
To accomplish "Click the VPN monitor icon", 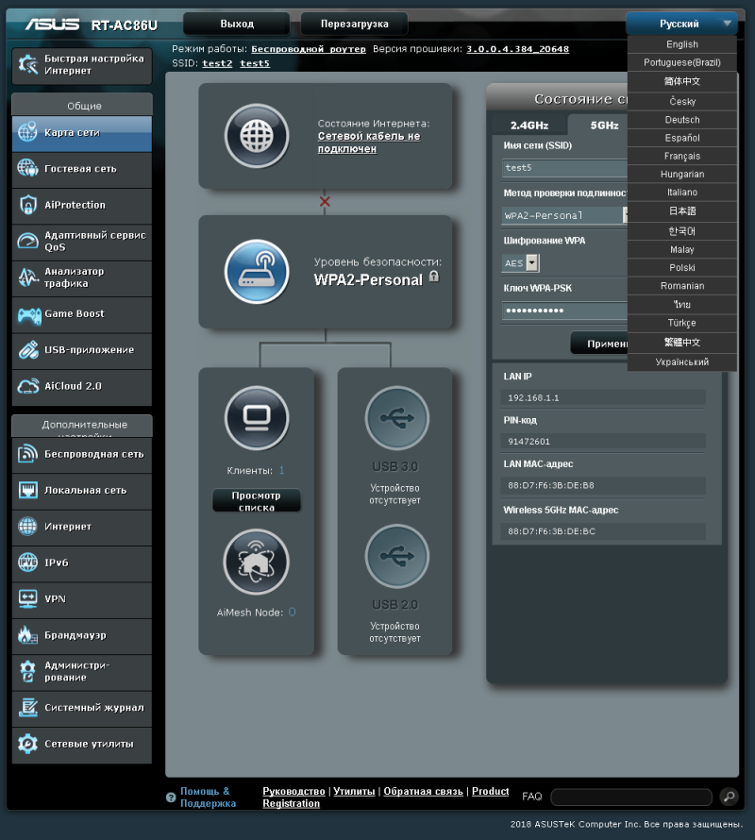I will click(x=28, y=598).
